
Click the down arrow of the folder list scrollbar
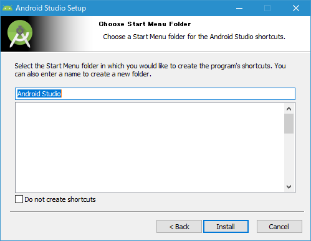(x=289, y=187)
